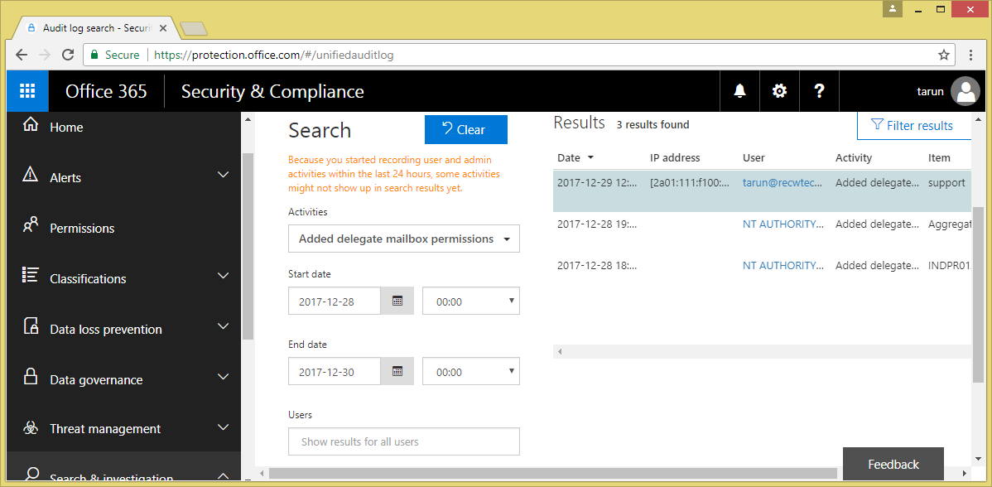The image size is (992, 487).
Task: Click the Permissions people icon
Action: (x=30, y=226)
